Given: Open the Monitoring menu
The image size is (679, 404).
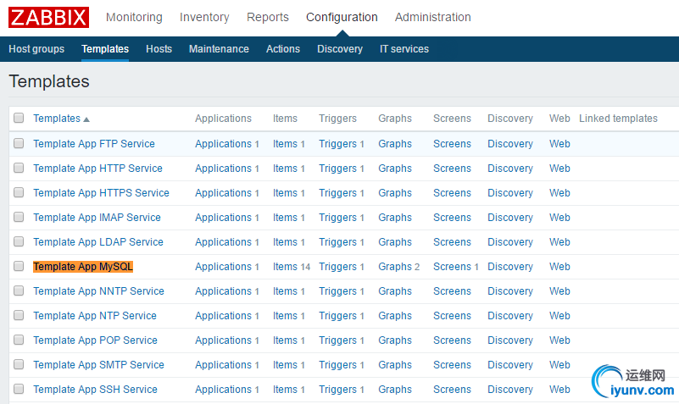Looking at the screenshot, I should (x=134, y=17).
